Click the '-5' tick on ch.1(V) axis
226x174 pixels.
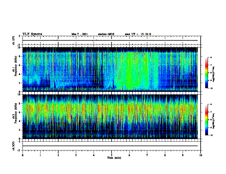click(x=19, y=45)
